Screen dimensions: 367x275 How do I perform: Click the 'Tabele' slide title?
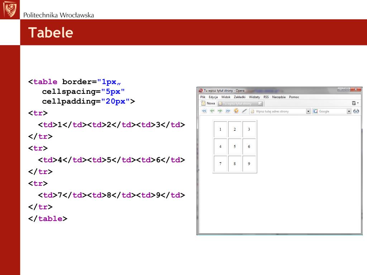[51, 33]
